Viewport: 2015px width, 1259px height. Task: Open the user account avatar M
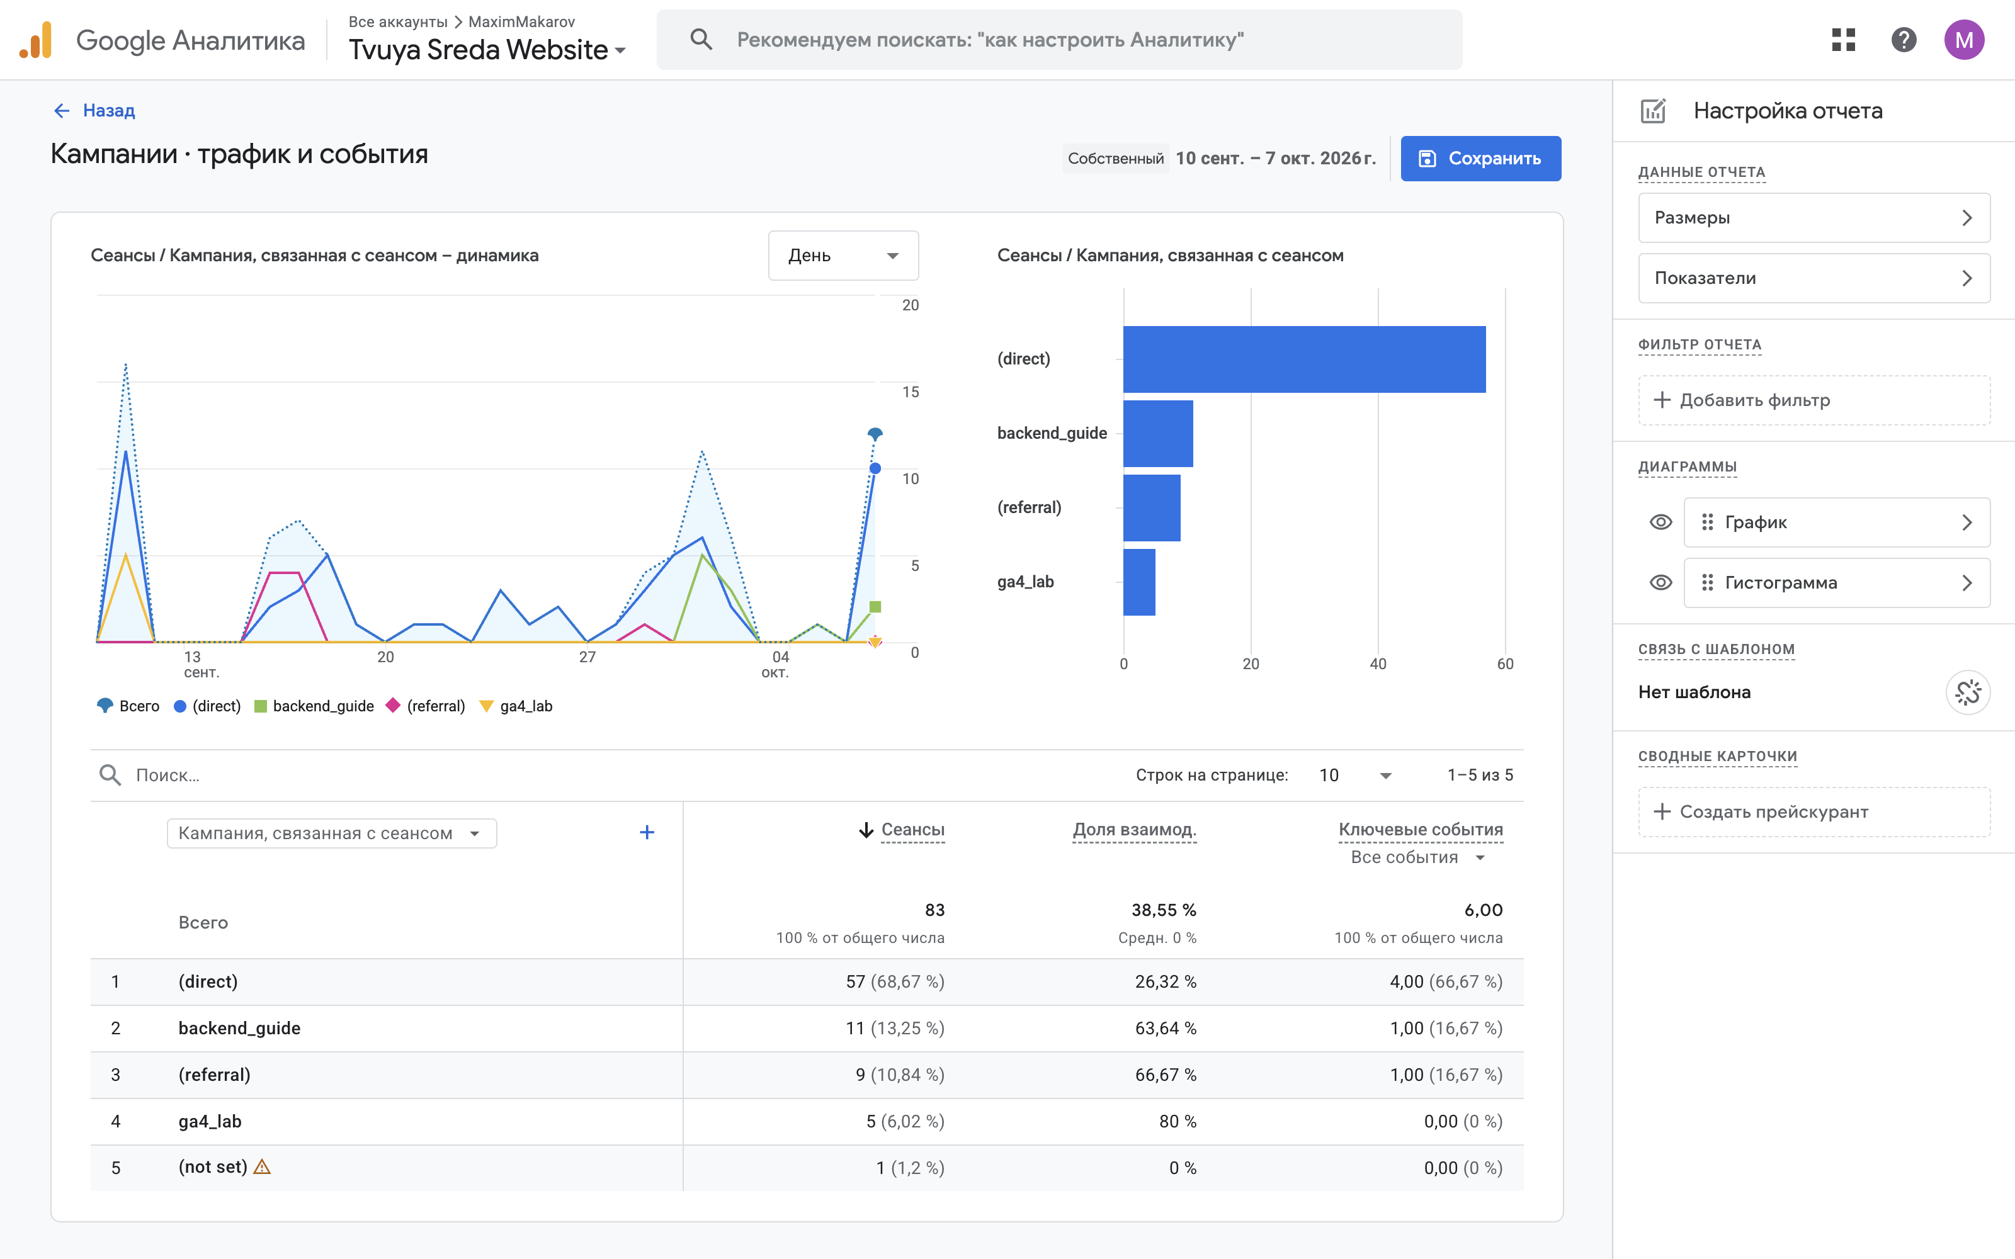1964,40
